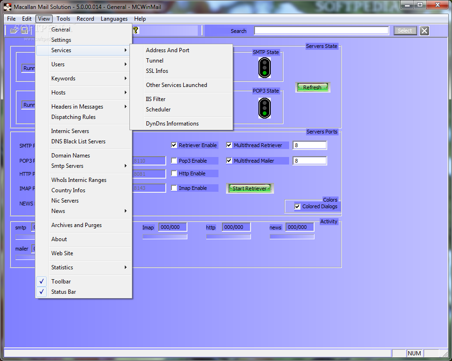452x361 pixels.
Task: Click Multithread Mailer count field
Action: click(x=310, y=161)
